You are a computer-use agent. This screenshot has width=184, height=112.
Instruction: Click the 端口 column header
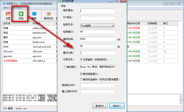(x=170, y=23)
